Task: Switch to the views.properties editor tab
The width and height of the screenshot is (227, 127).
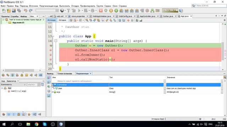Action: [x=78, y=16]
